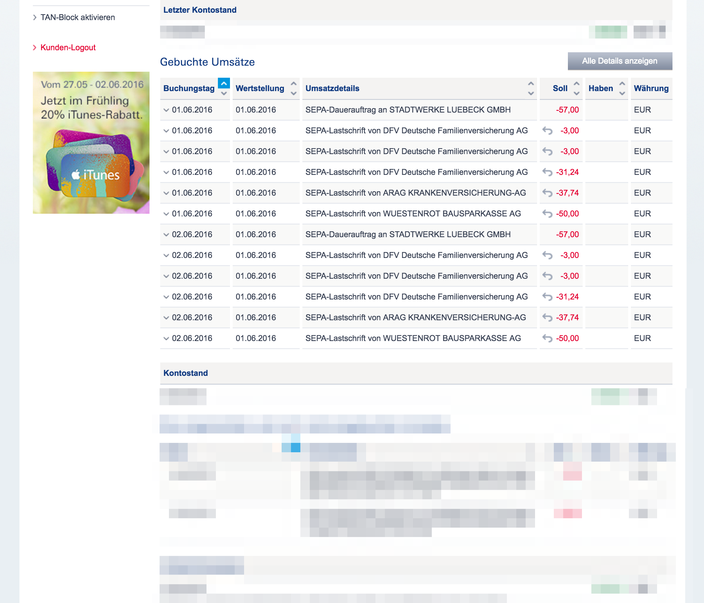
Task: Open TAN-Block aktivieren link
Action: point(78,17)
